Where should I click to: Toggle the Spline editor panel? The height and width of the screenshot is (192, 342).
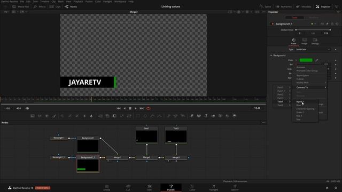point(265,7)
